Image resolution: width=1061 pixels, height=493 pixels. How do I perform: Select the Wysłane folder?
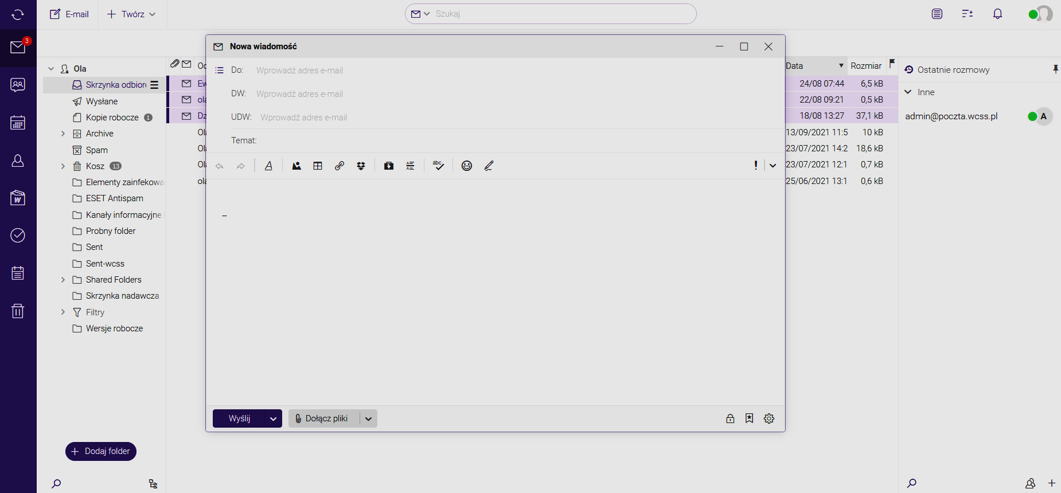(x=102, y=101)
